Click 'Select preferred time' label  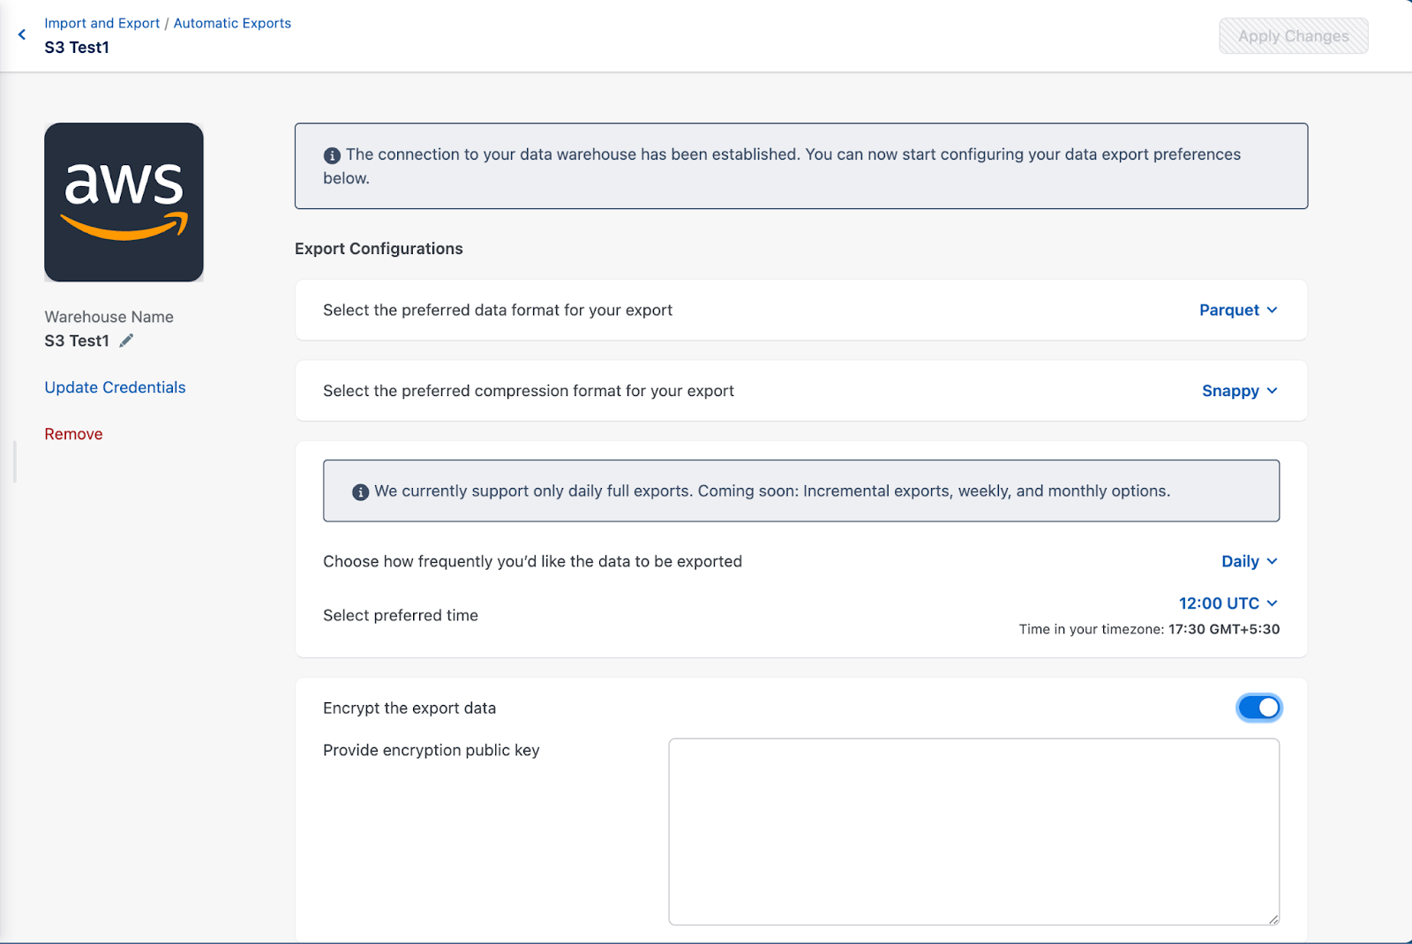[x=401, y=615]
